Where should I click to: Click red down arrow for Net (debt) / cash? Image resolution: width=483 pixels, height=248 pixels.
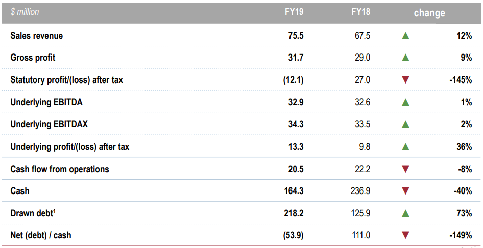(x=405, y=236)
